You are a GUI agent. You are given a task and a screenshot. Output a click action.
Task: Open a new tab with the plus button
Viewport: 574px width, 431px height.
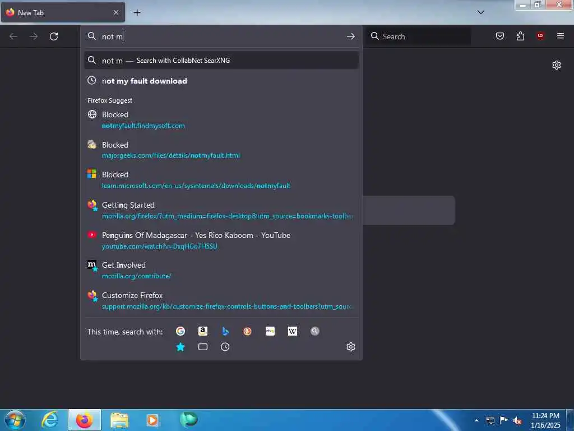pyautogui.click(x=137, y=13)
